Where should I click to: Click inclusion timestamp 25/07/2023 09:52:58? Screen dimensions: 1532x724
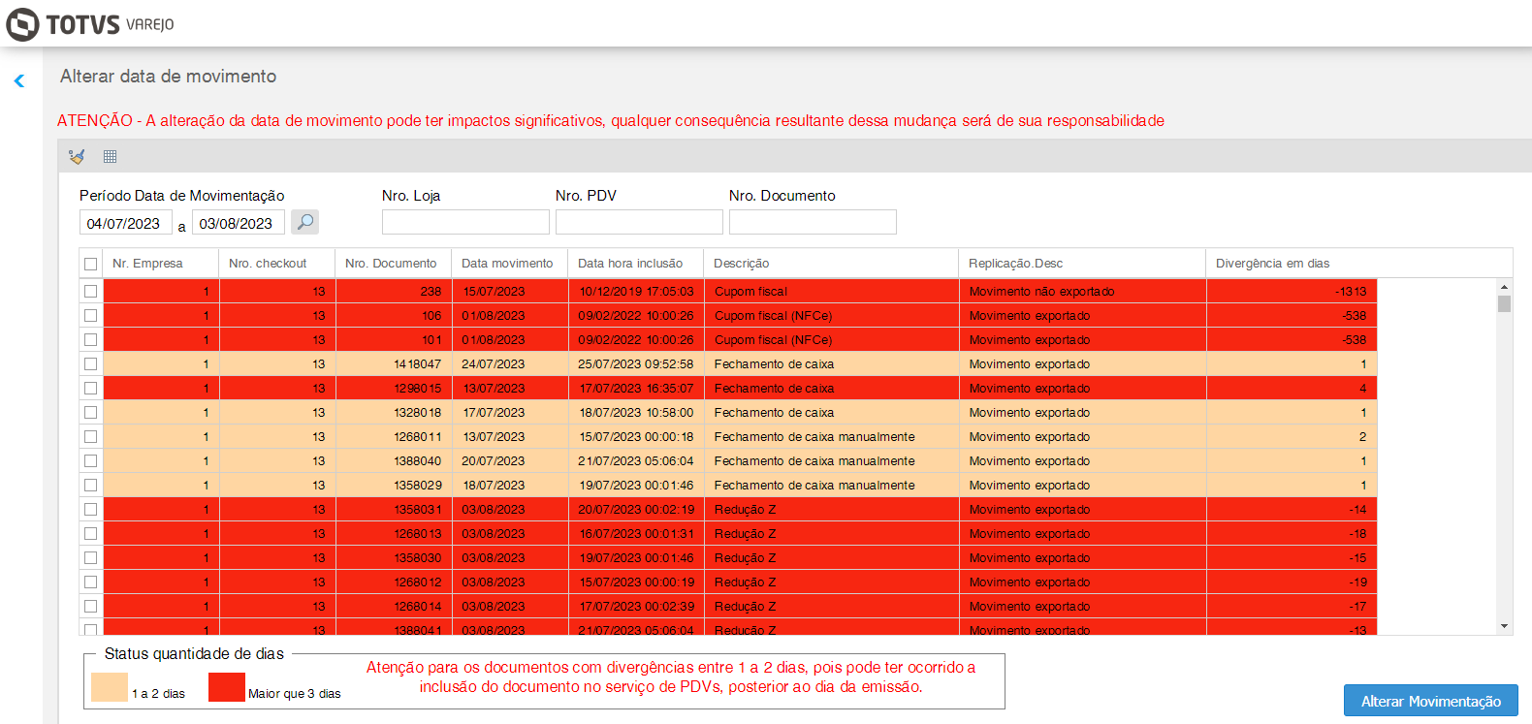[x=636, y=363]
